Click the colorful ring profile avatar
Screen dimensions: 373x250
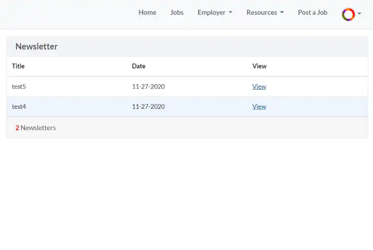click(348, 14)
